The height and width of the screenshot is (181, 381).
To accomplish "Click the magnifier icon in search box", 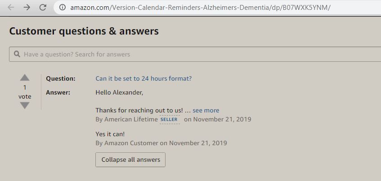I will [x=17, y=54].
